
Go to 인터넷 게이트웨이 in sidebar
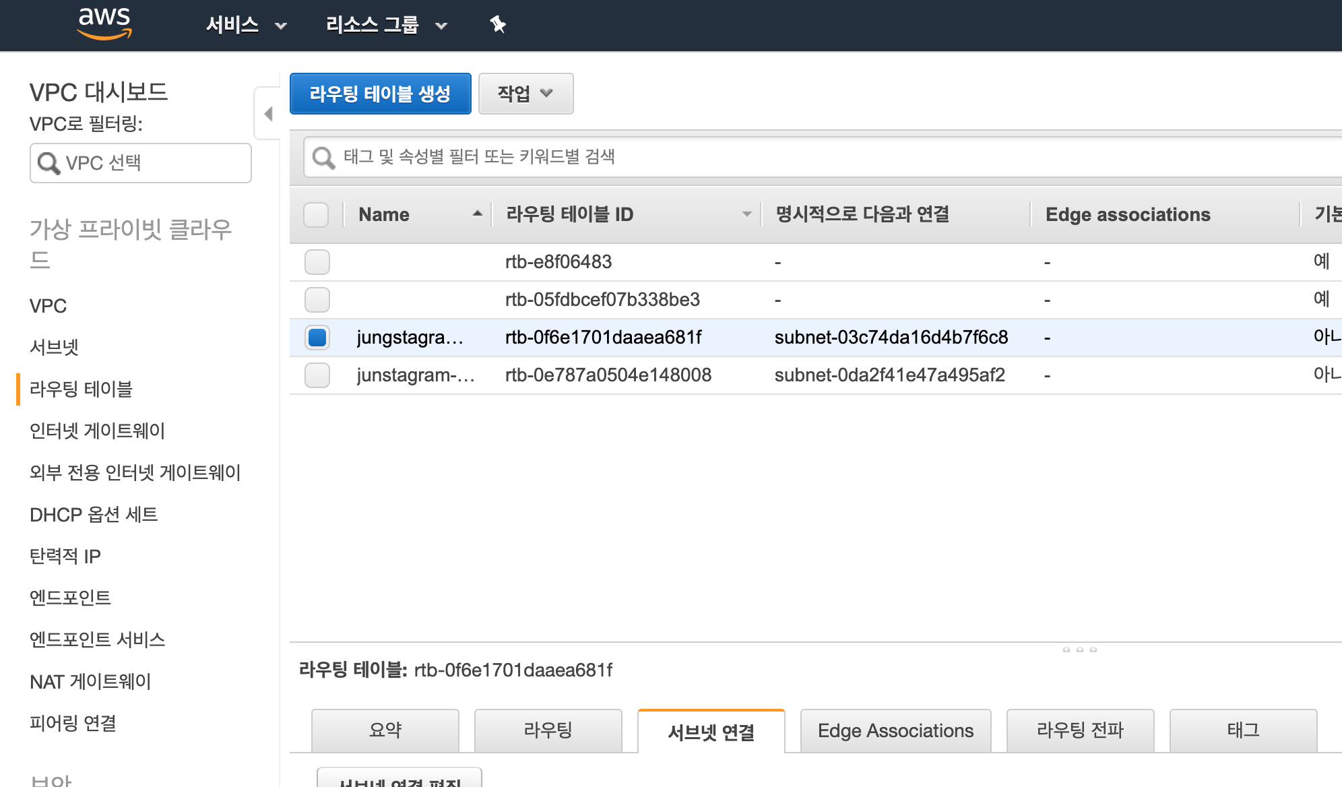point(97,431)
